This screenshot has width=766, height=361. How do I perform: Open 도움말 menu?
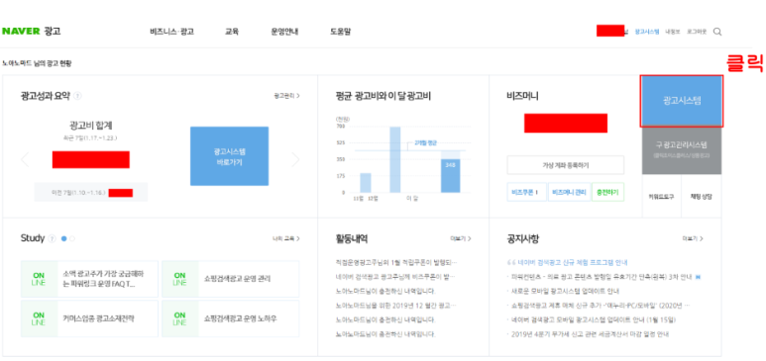pos(340,32)
